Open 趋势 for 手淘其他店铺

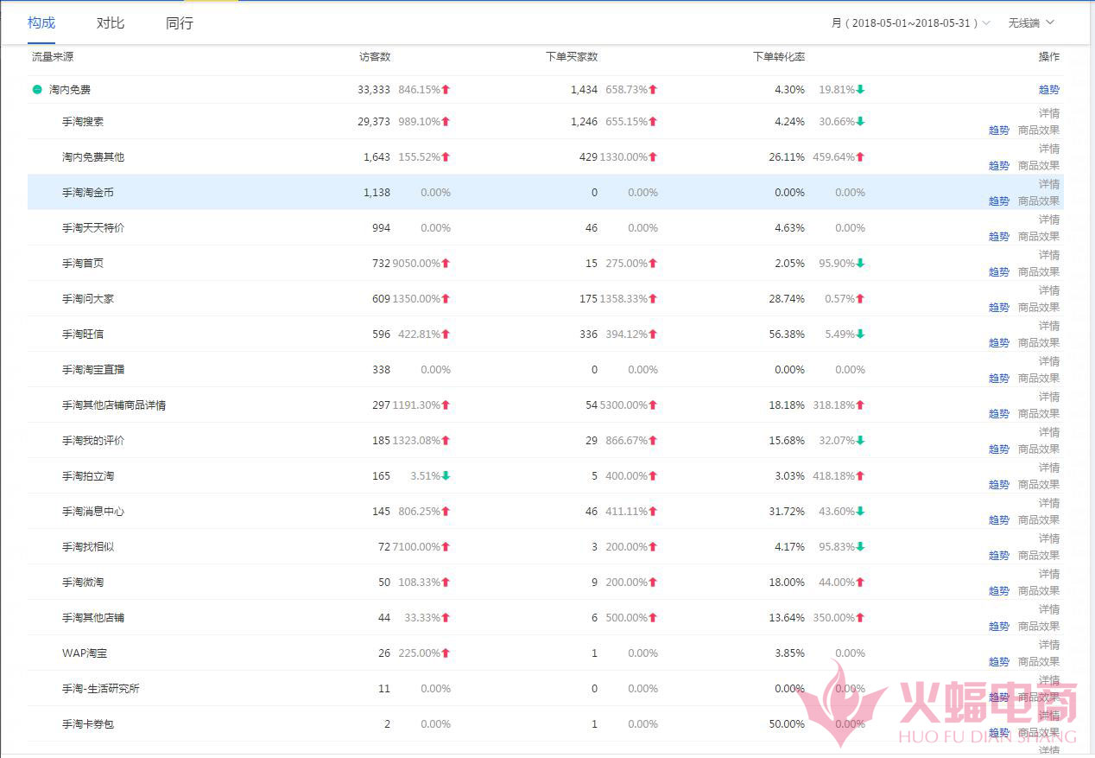tap(999, 627)
